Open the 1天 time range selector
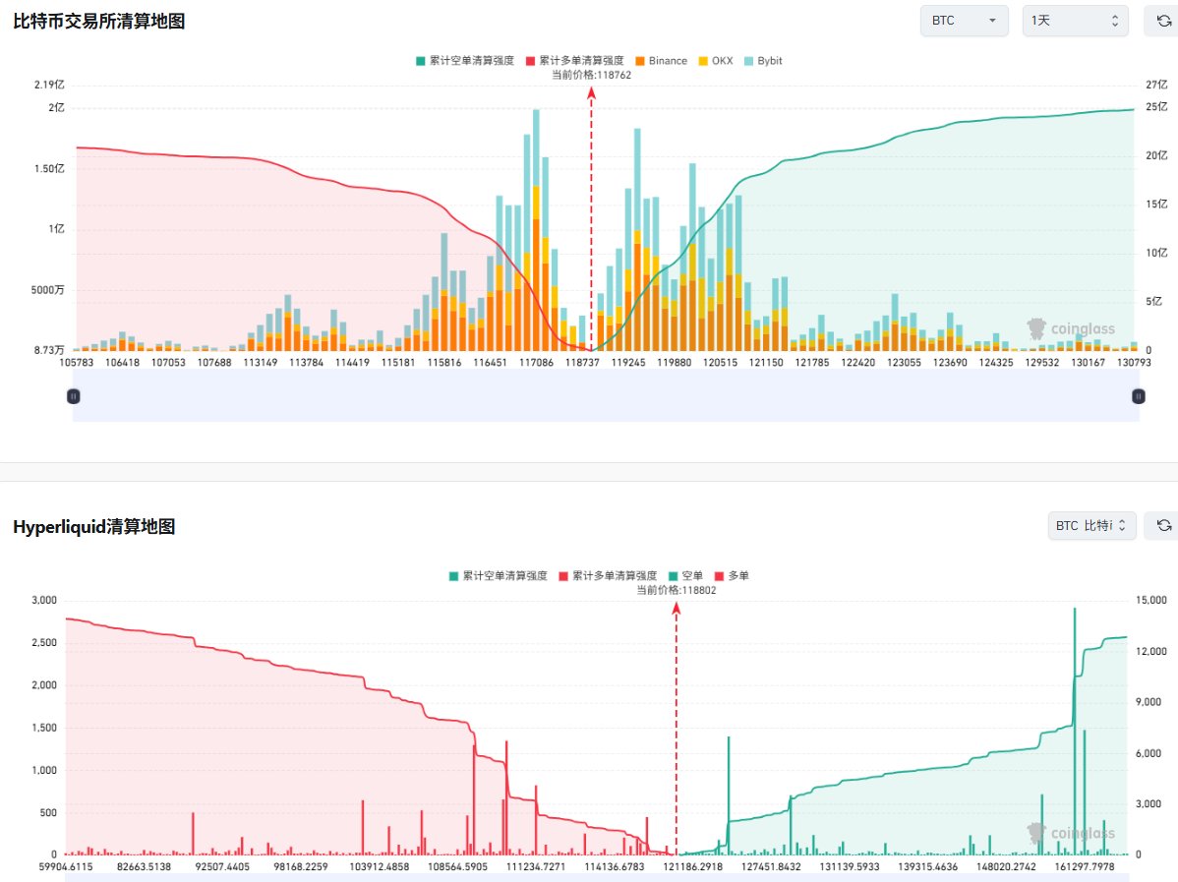Viewport: 1178px width, 882px height. point(1075,21)
